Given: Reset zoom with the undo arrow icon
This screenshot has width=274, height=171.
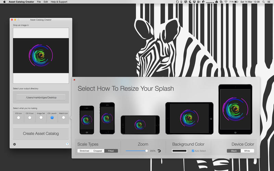Looking at the screenshot, I should point(159,151).
